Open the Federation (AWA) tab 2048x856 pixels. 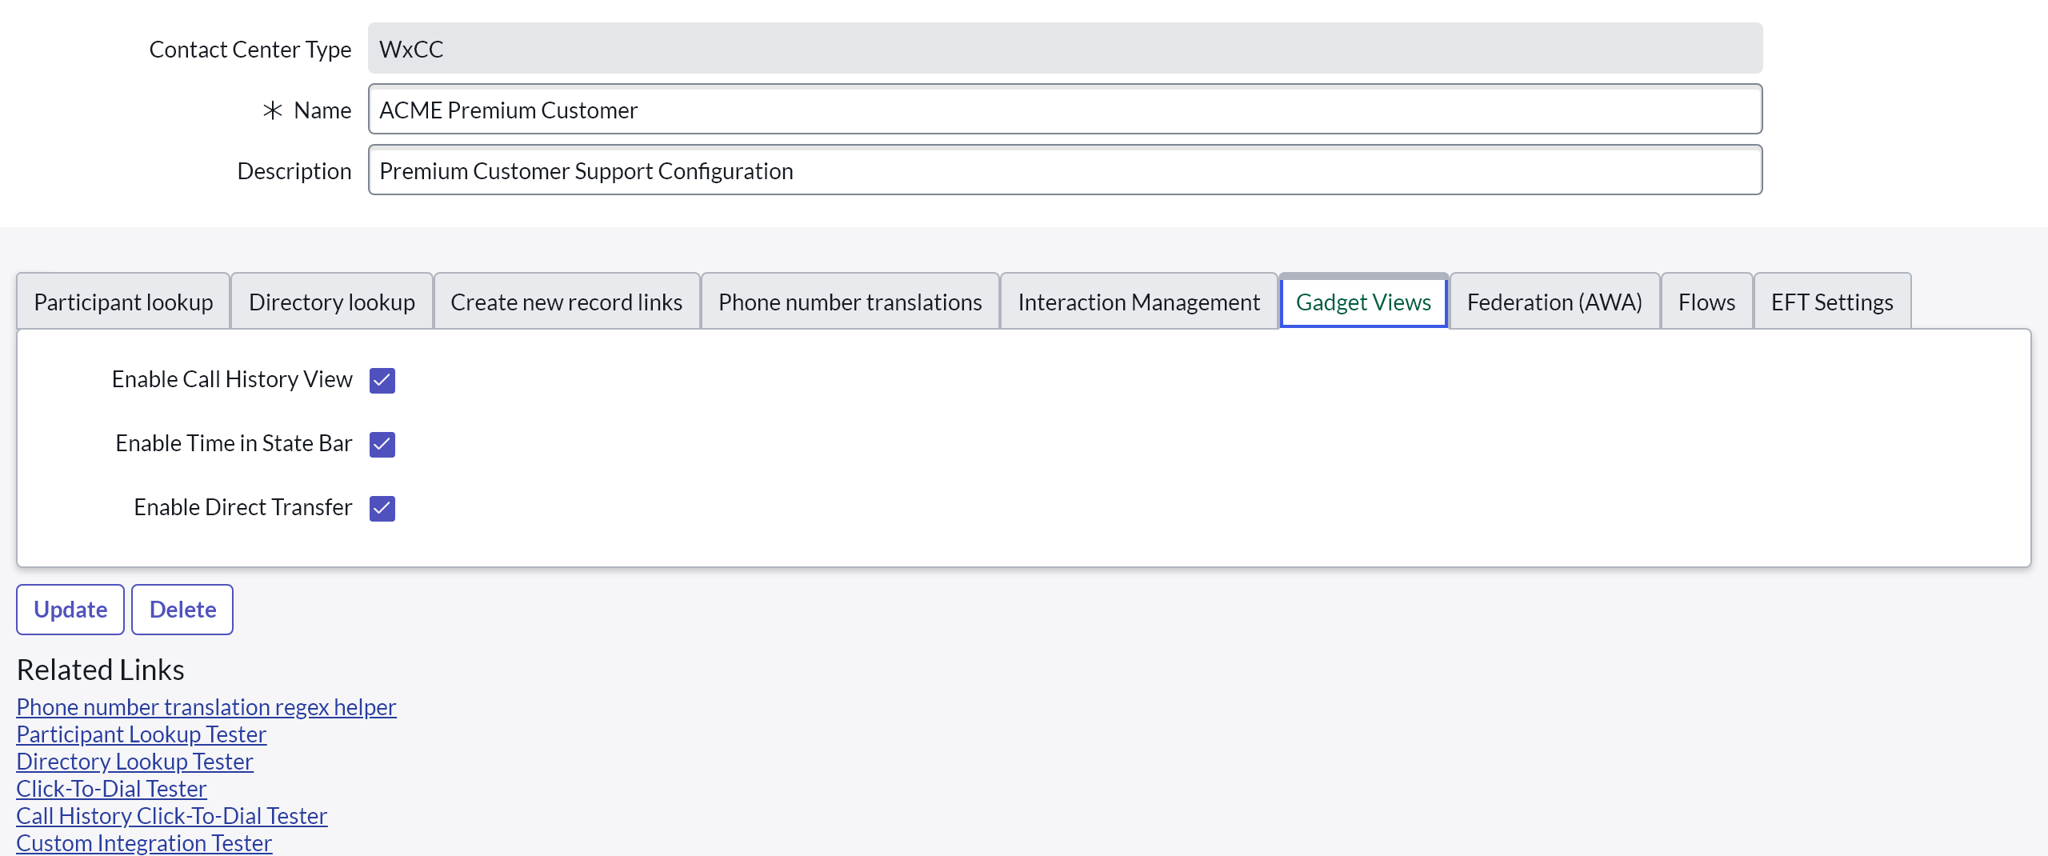click(x=1554, y=302)
